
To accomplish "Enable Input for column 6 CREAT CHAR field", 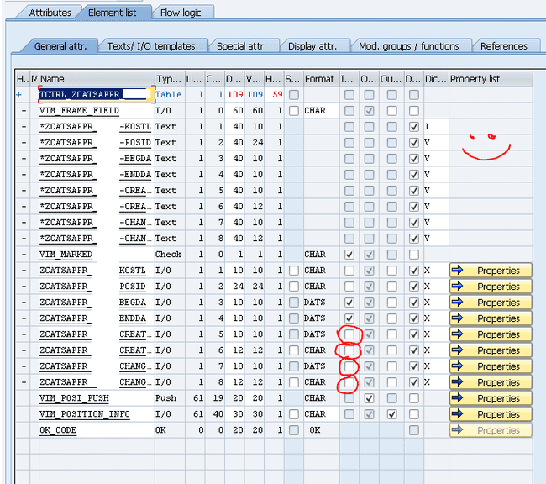I will point(349,350).
